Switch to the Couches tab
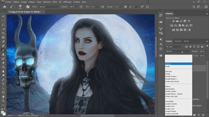Image resolution: width=209 pixels, height=117 pixels. pyautogui.click(x=178, y=41)
